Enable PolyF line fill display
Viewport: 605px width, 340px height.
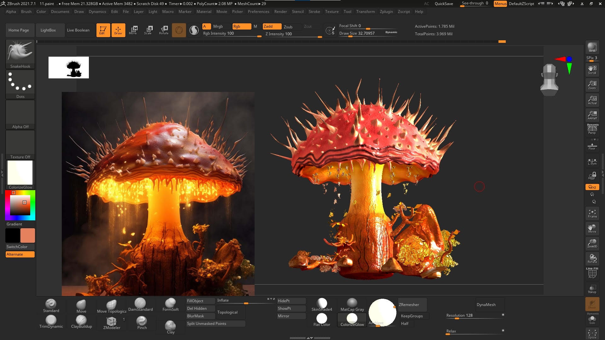pyautogui.click(x=592, y=273)
